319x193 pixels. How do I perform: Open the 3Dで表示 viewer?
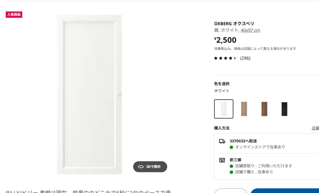tap(150, 166)
